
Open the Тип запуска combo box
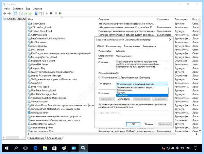(x=142, y=84)
